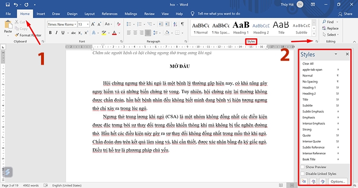Toggle bold formatting
The width and height of the screenshot is (358, 188).
pos(50,33)
